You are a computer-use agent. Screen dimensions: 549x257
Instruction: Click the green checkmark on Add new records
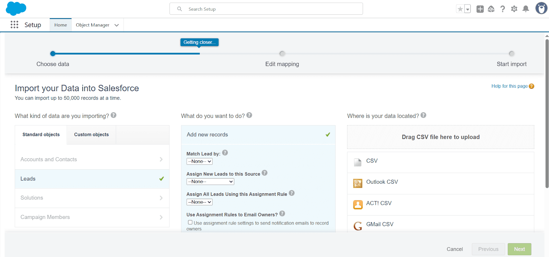[x=328, y=134]
